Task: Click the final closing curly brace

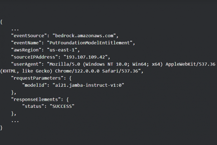Action: pos(2,127)
